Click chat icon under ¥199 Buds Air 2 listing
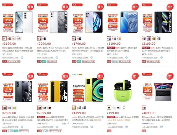The image size is (177, 135). pyautogui.click(x=127, y=127)
